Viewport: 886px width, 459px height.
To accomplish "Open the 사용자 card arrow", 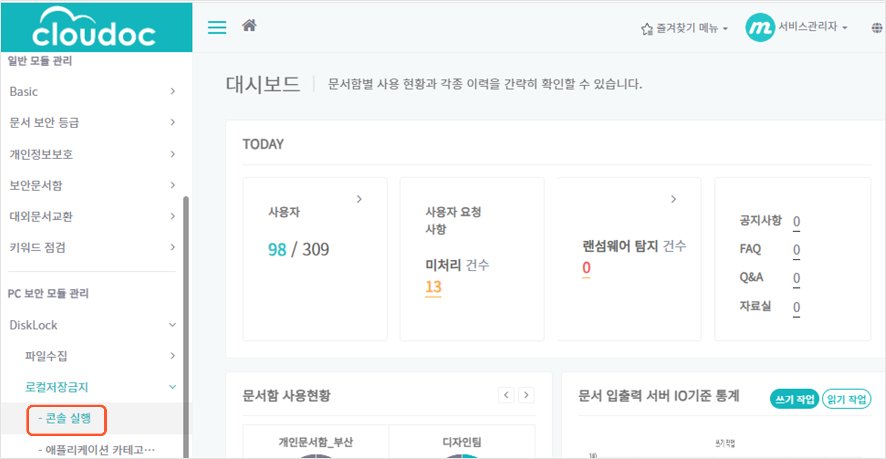I will coord(359,199).
